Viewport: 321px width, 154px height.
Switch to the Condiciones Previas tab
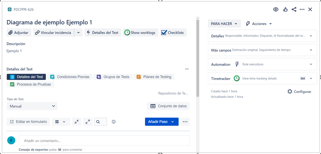[70, 77]
